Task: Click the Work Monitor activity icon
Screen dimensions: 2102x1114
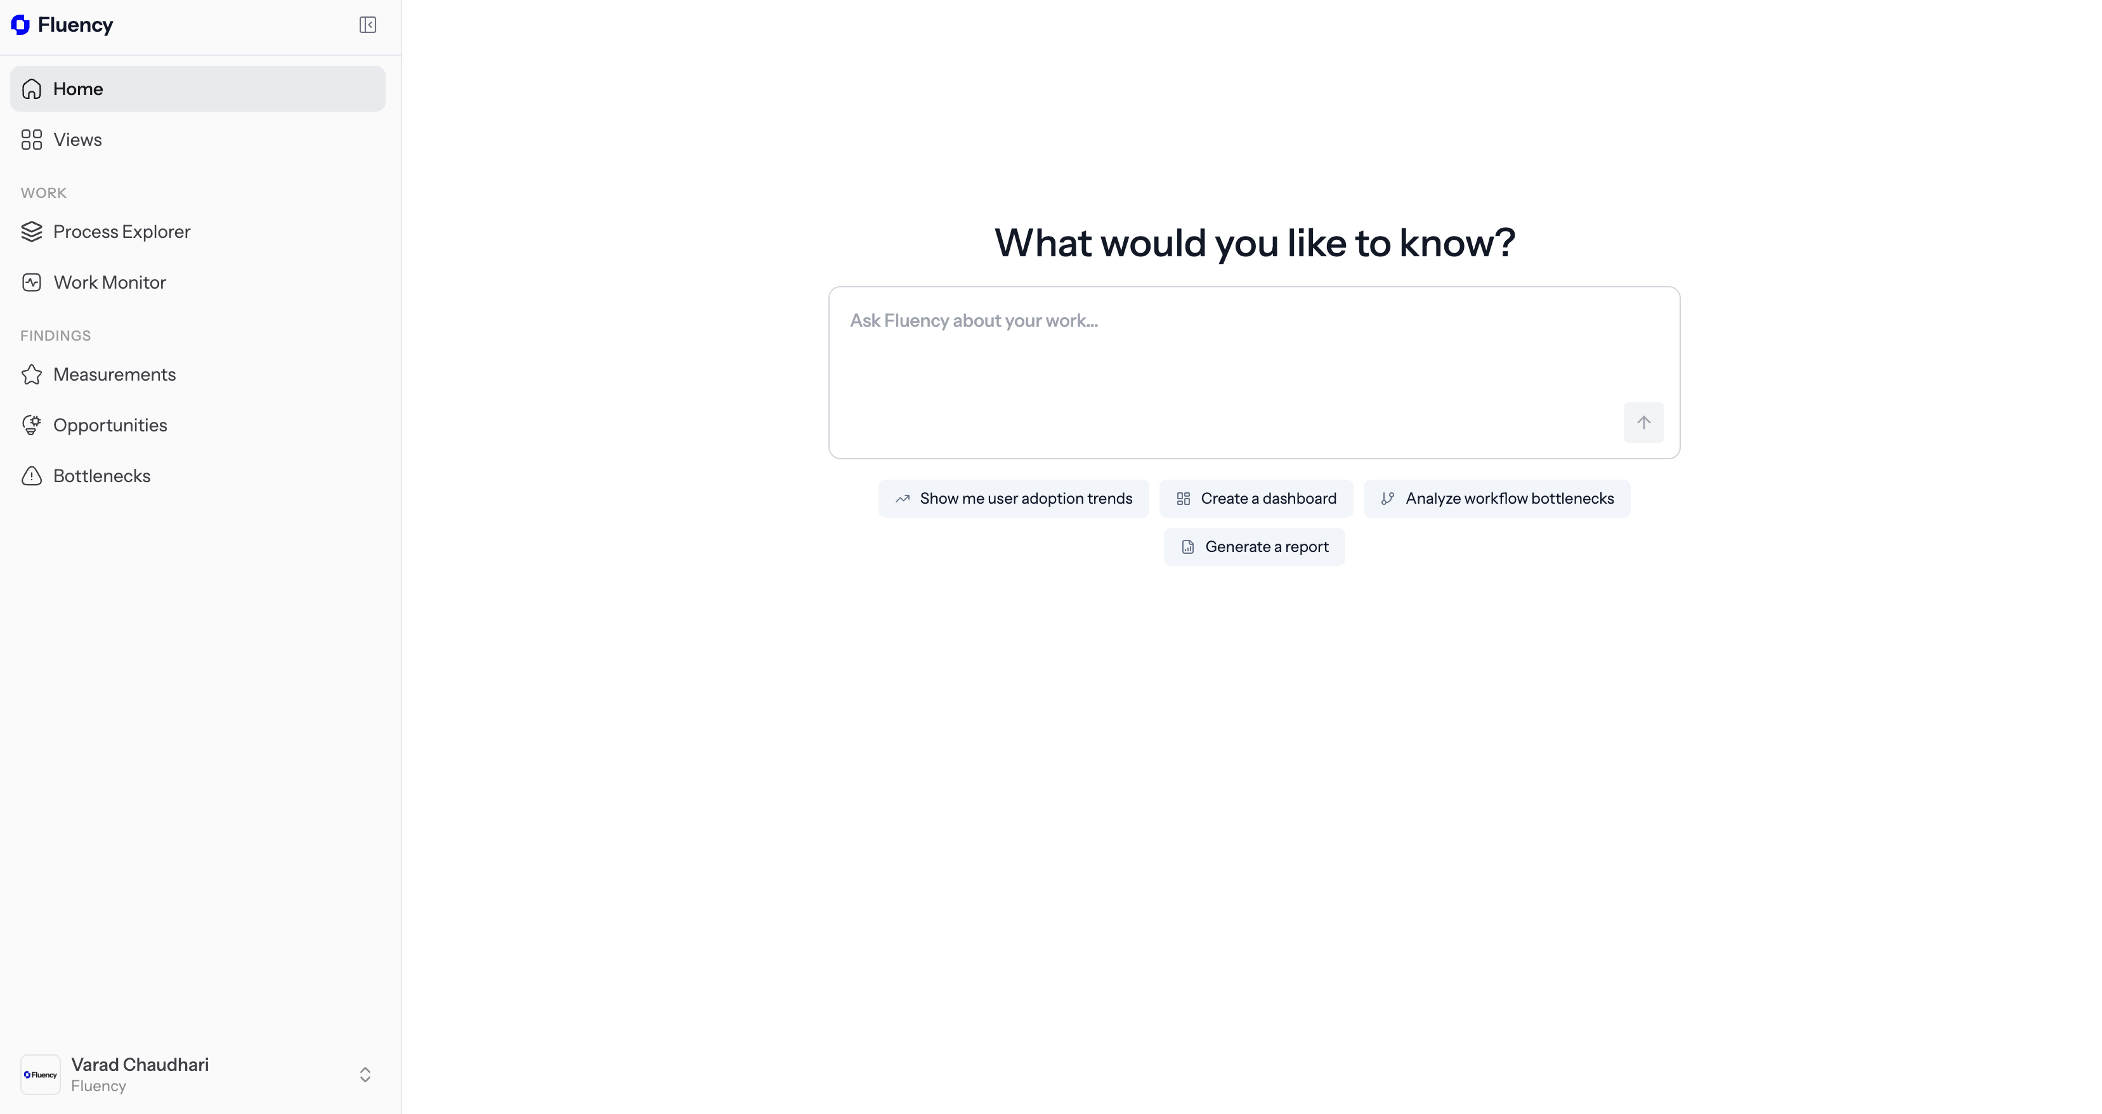Action: tap(31, 282)
